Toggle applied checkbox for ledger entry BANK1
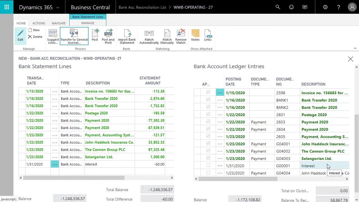Image resolution: width=359 pixels, height=202 pixels. 208,100
